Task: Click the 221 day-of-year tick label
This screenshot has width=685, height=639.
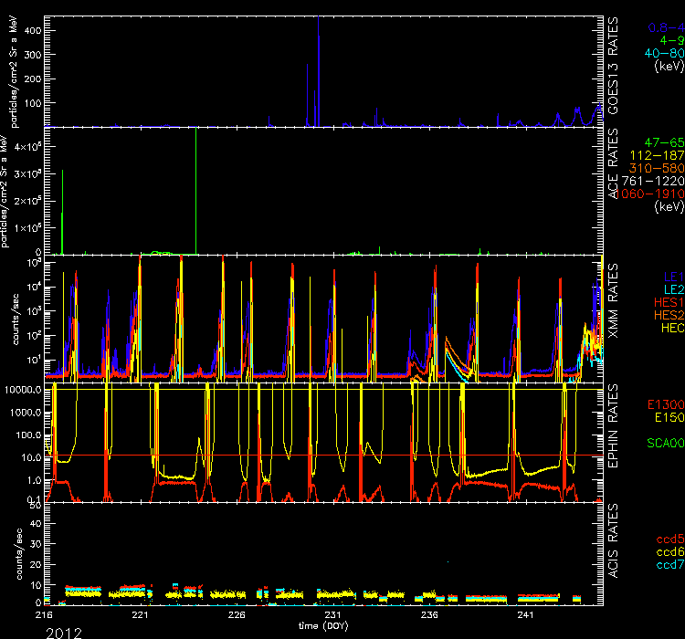Action: 140,616
